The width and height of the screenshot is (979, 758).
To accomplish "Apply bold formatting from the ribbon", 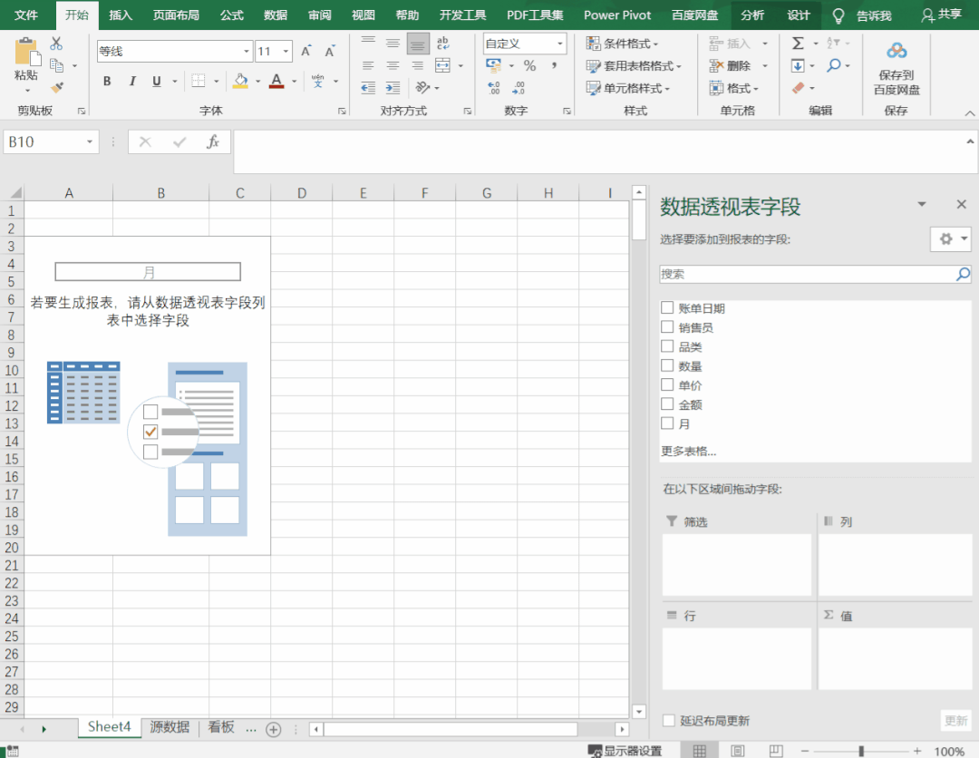I will pyautogui.click(x=106, y=81).
